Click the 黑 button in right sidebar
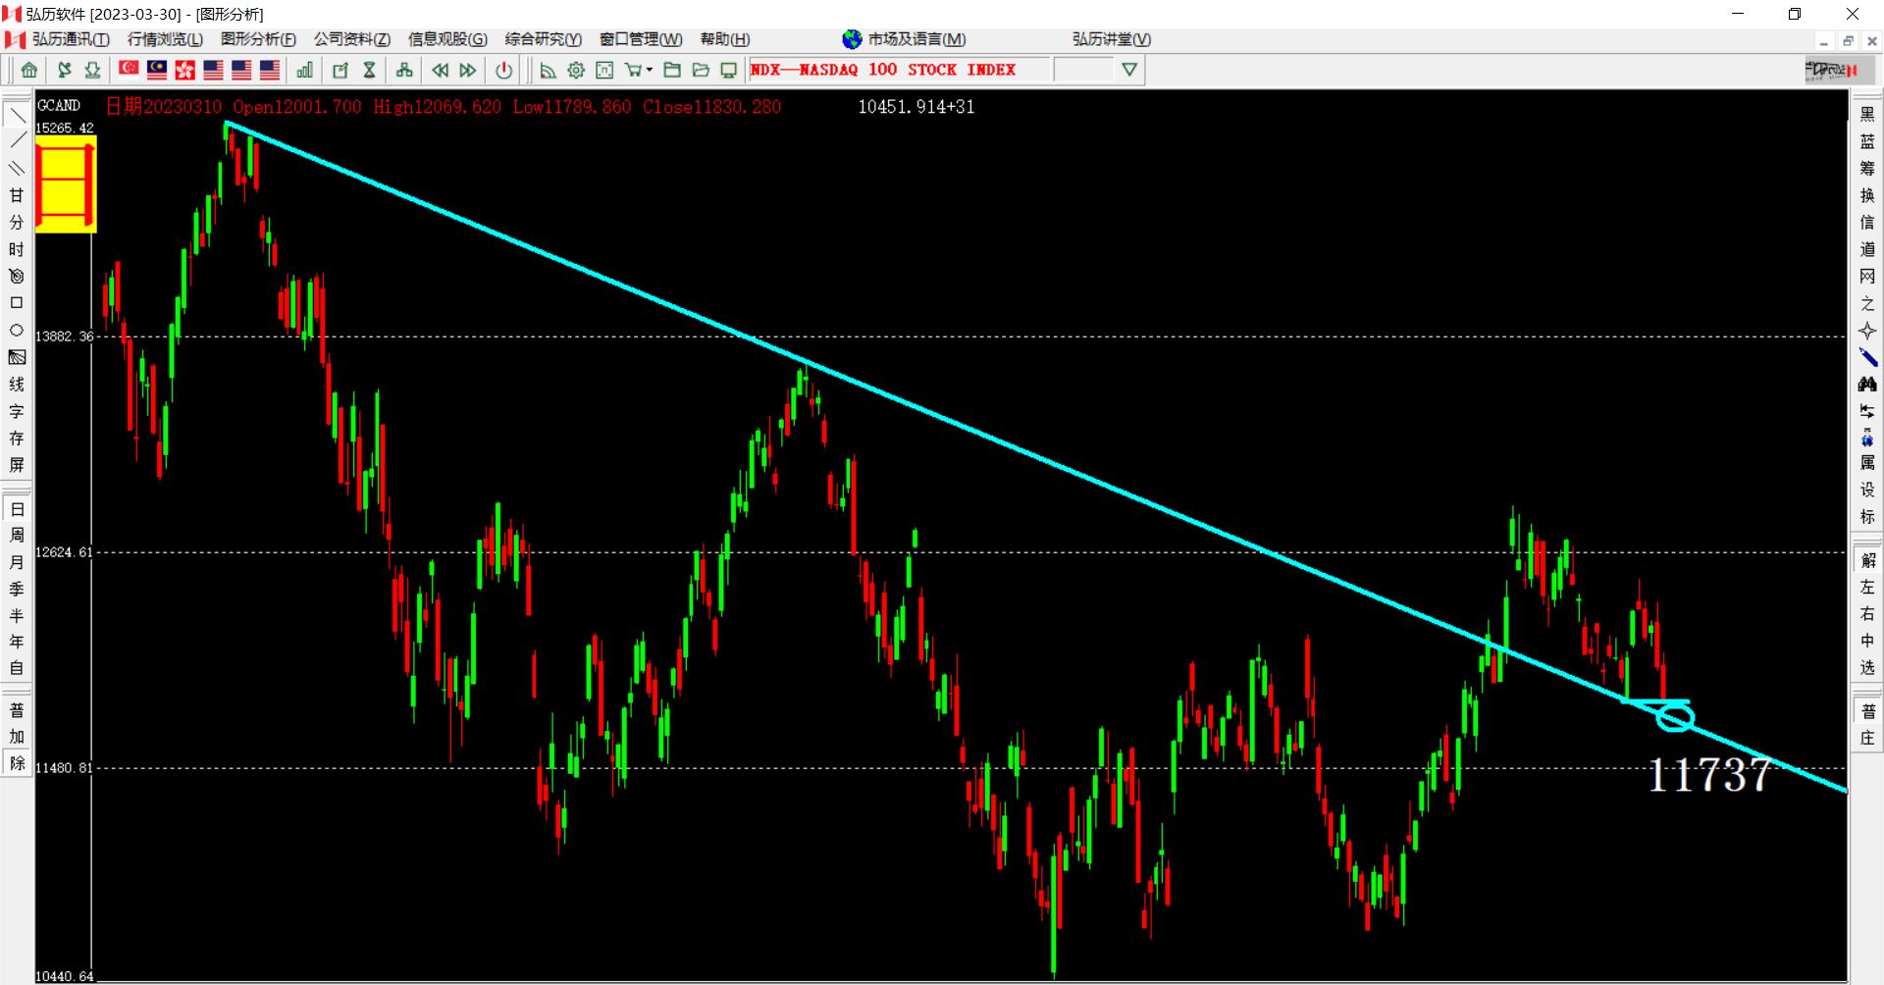The image size is (1884, 985). pos(1867,115)
